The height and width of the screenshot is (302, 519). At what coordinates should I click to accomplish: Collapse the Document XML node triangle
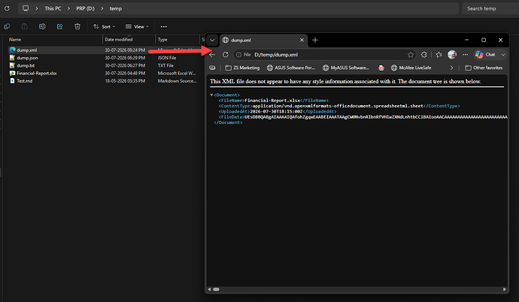tap(211, 95)
